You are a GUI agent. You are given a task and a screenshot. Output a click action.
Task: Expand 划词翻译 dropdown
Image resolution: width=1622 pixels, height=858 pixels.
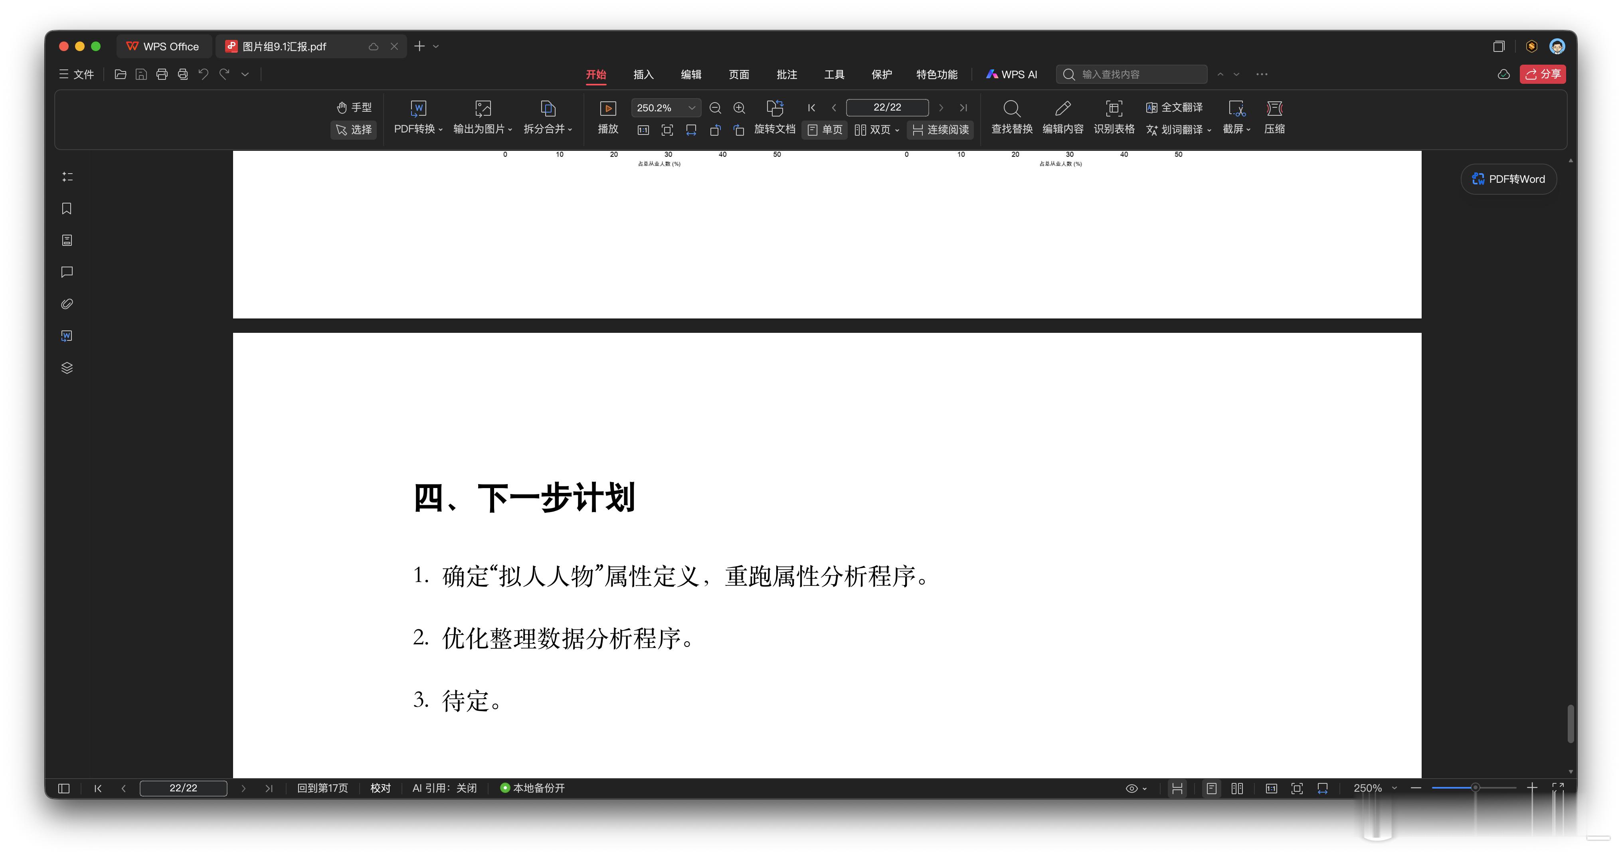click(x=1209, y=130)
